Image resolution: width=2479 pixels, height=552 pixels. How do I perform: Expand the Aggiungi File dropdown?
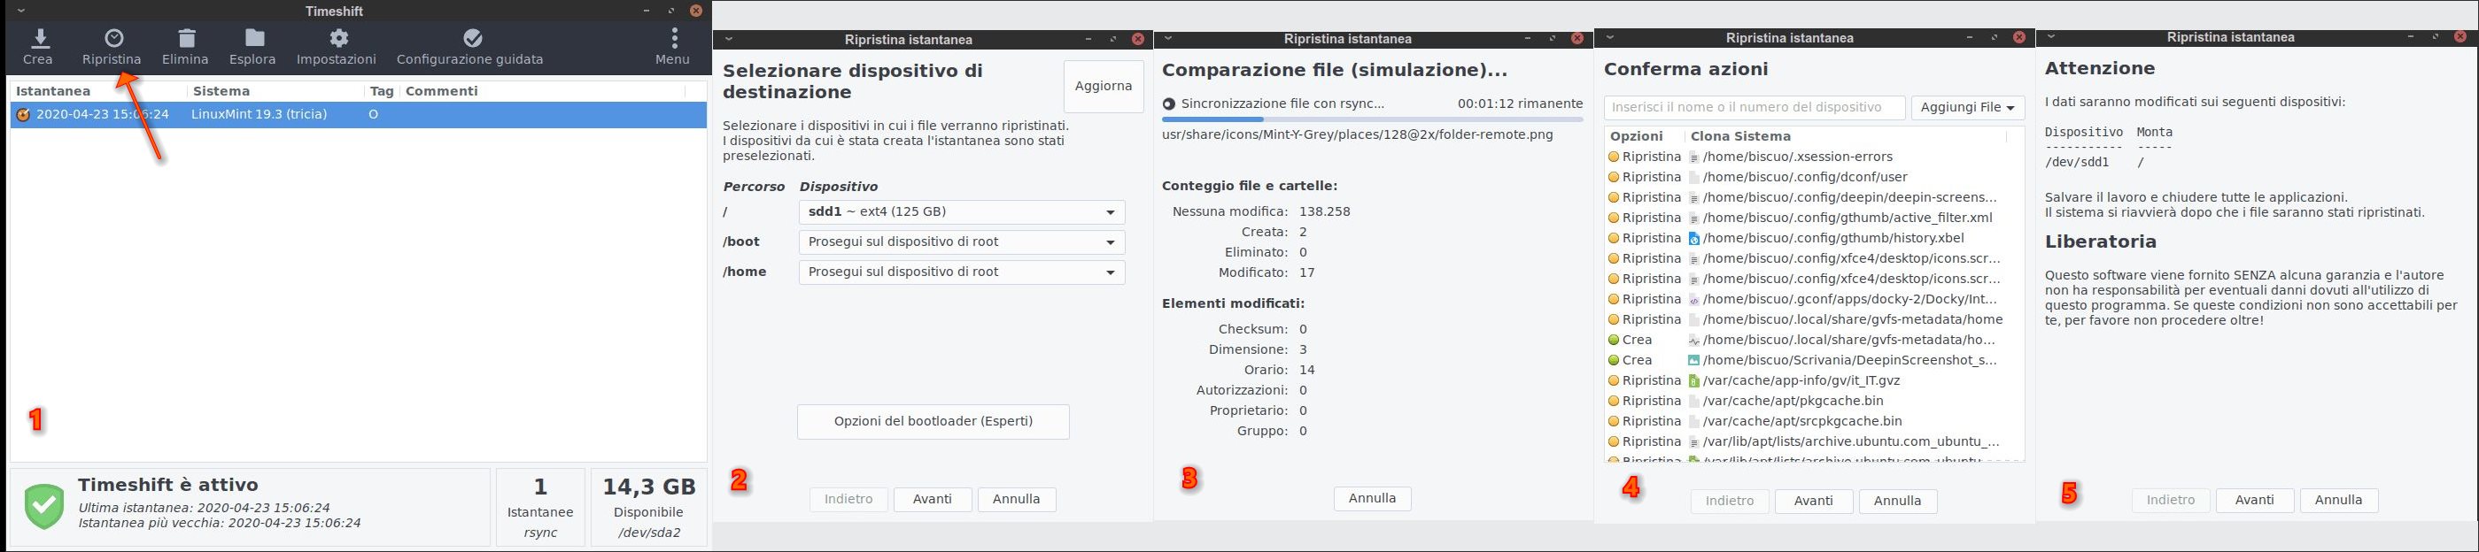coord(1967,108)
